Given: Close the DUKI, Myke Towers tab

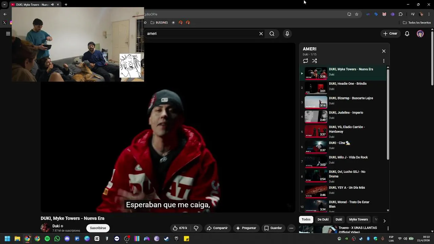Looking at the screenshot, I should click(x=58, y=4).
